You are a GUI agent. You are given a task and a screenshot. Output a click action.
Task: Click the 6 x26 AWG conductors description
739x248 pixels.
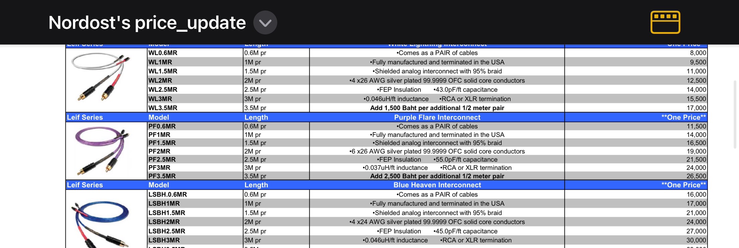tap(437, 151)
